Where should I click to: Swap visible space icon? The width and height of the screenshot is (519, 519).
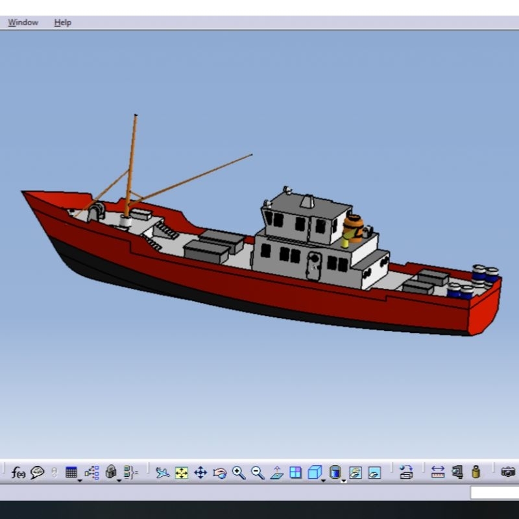(x=374, y=473)
